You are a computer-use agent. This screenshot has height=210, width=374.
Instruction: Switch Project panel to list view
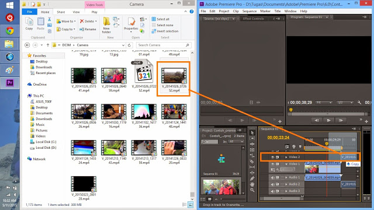point(203,199)
